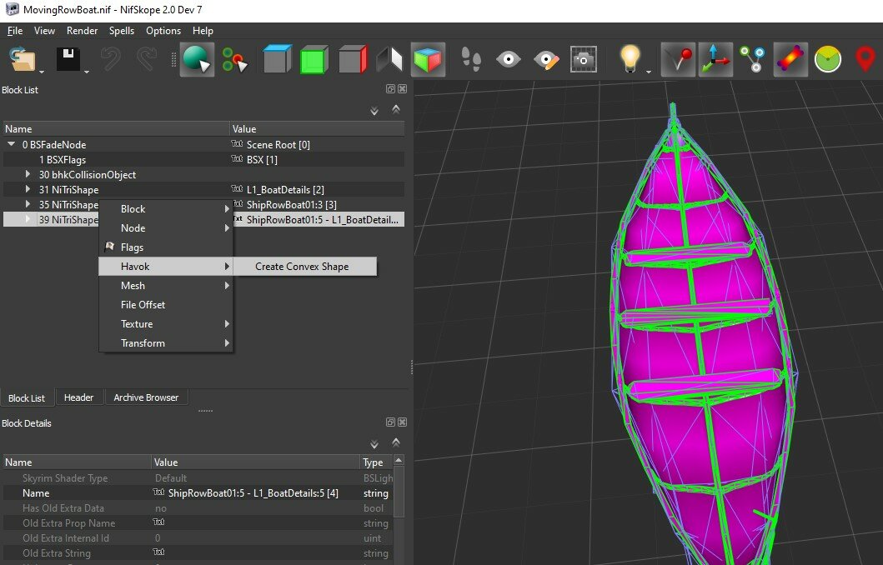Toggle hidden objects with the eye icon
883x565 pixels.
point(509,58)
